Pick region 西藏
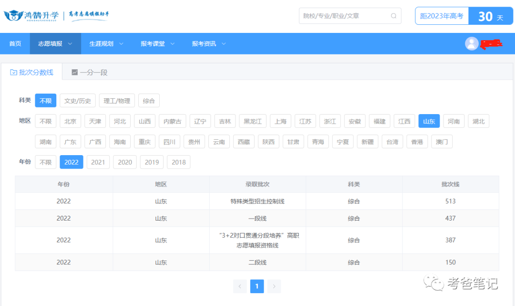 pyautogui.click(x=244, y=142)
